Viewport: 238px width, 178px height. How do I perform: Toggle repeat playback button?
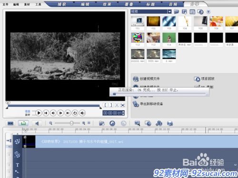coord(75,113)
